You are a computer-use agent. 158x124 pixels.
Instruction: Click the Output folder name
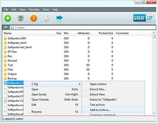[12, 74]
